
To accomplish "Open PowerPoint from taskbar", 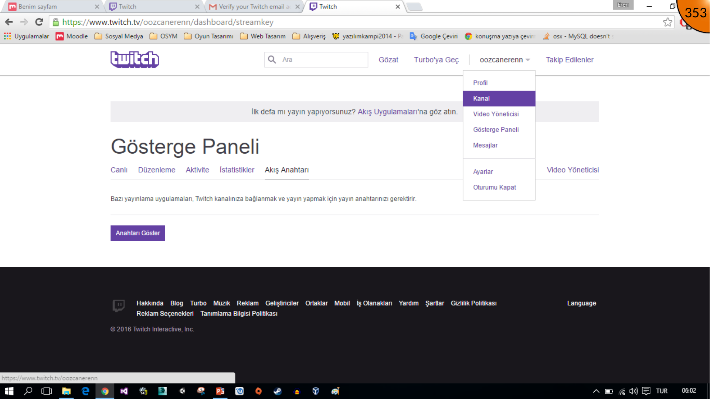I will point(220,391).
